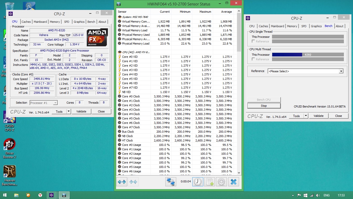353x199 pixels.
Task: Open the Bench tab in CPU-Z processor window
Action: coord(91,22)
